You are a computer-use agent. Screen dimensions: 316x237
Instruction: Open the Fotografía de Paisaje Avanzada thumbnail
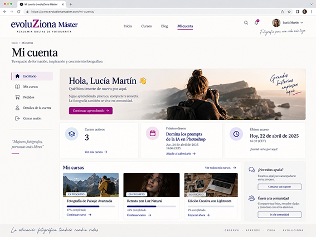91,185
